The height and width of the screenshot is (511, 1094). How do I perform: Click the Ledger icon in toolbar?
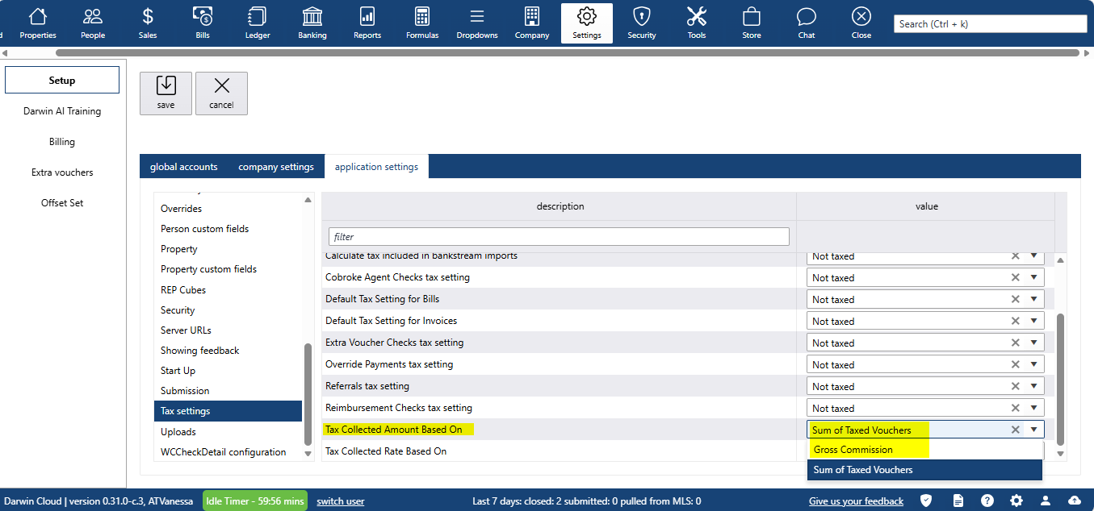point(258,23)
